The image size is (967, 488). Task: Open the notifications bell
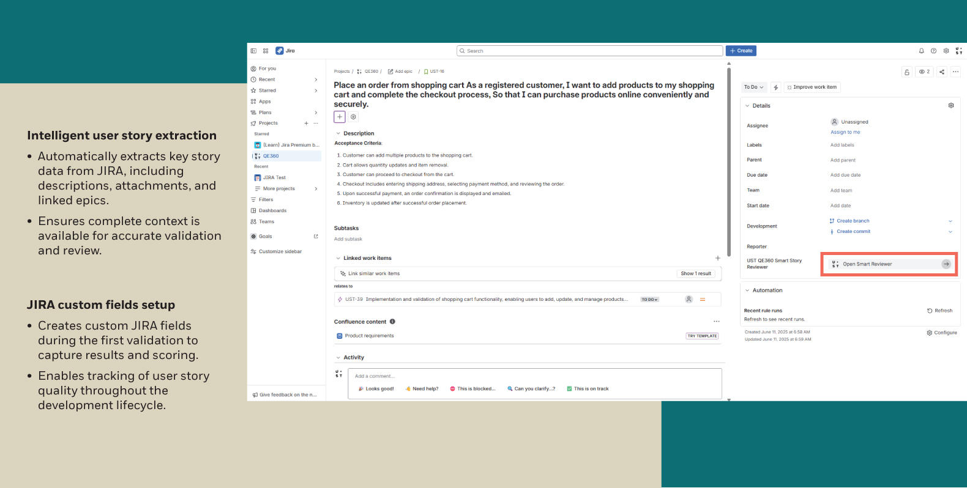pos(921,51)
